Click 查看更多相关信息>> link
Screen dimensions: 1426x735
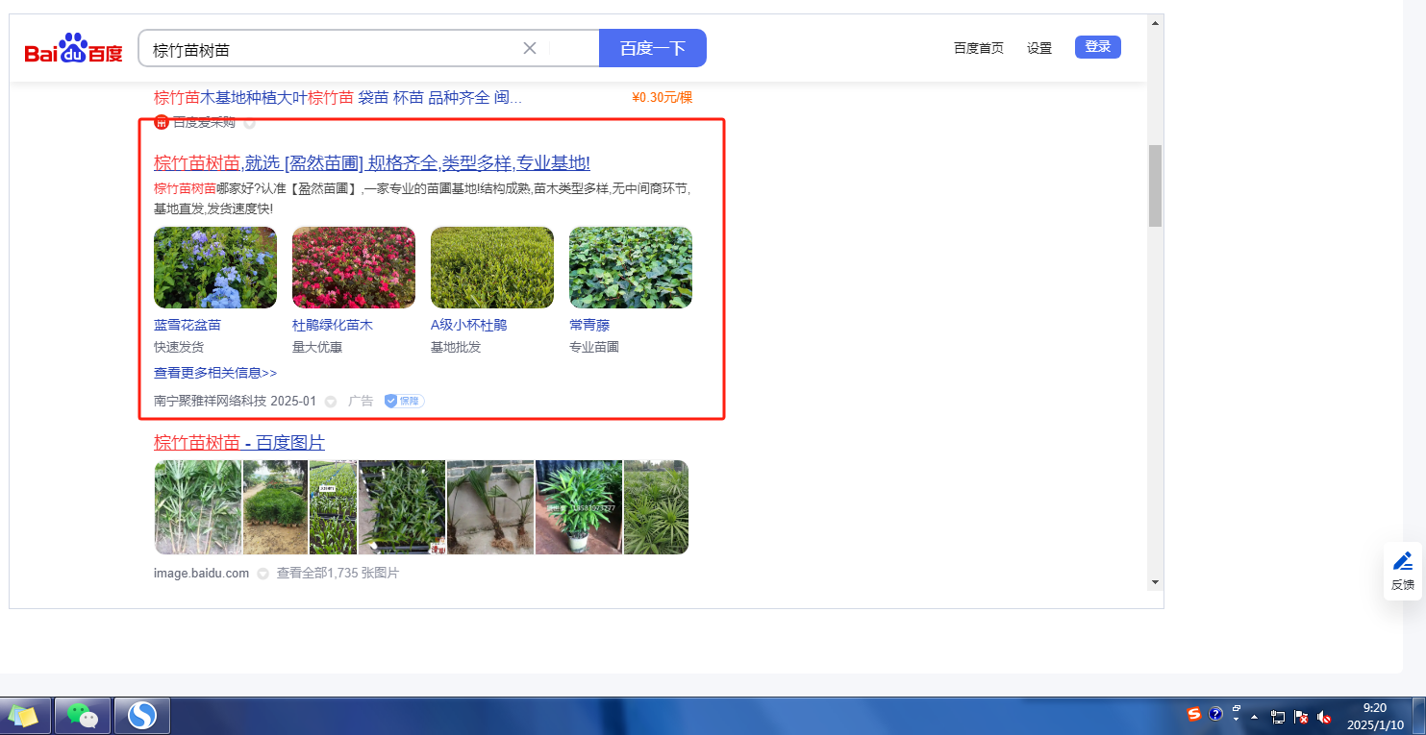215,373
